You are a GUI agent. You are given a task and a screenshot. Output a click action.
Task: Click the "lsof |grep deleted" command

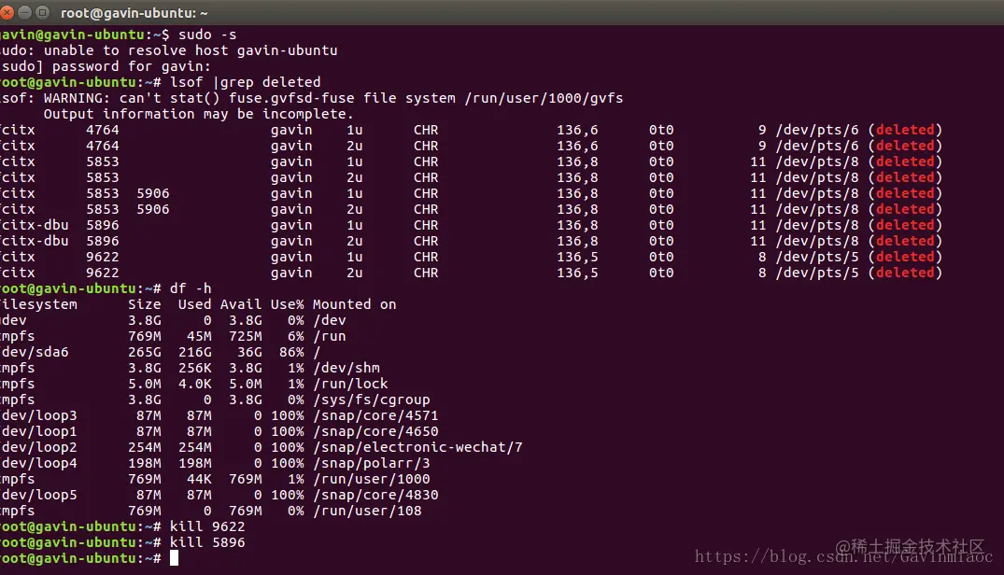[x=245, y=82]
